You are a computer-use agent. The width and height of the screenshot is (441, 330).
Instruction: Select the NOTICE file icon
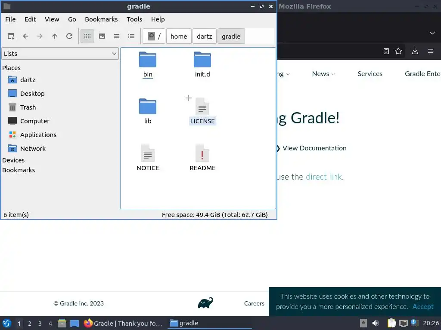[x=148, y=153]
